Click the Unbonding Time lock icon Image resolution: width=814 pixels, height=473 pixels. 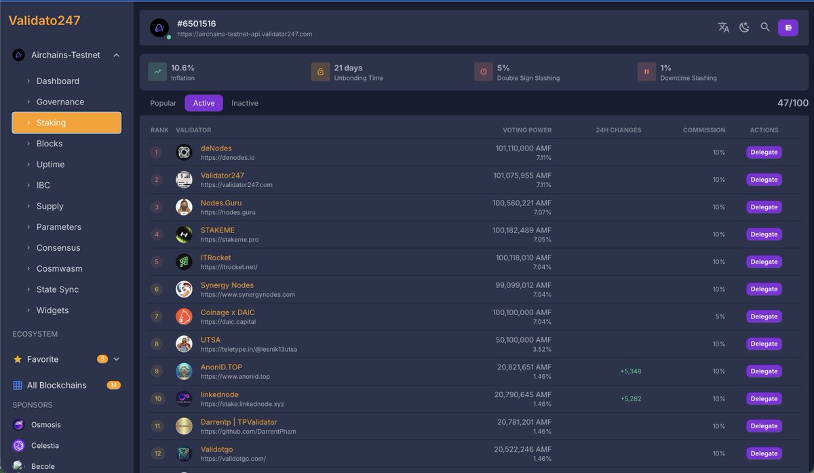pos(320,72)
